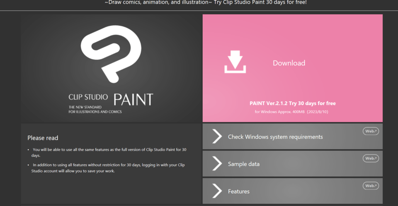Click the chevron arrow beside Features
The width and height of the screenshot is (398, 206).
pyautogui.click(x=217, y=191)
